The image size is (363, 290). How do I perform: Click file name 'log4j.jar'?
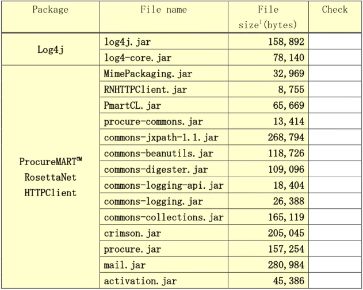click(127, 42)
